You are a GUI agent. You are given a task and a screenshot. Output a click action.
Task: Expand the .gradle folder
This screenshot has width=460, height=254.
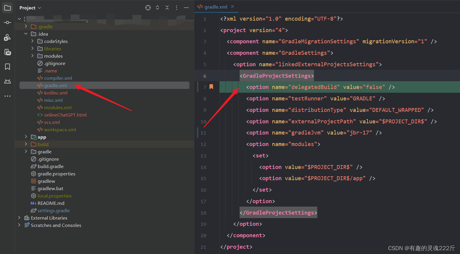click(x=26, y=26)
